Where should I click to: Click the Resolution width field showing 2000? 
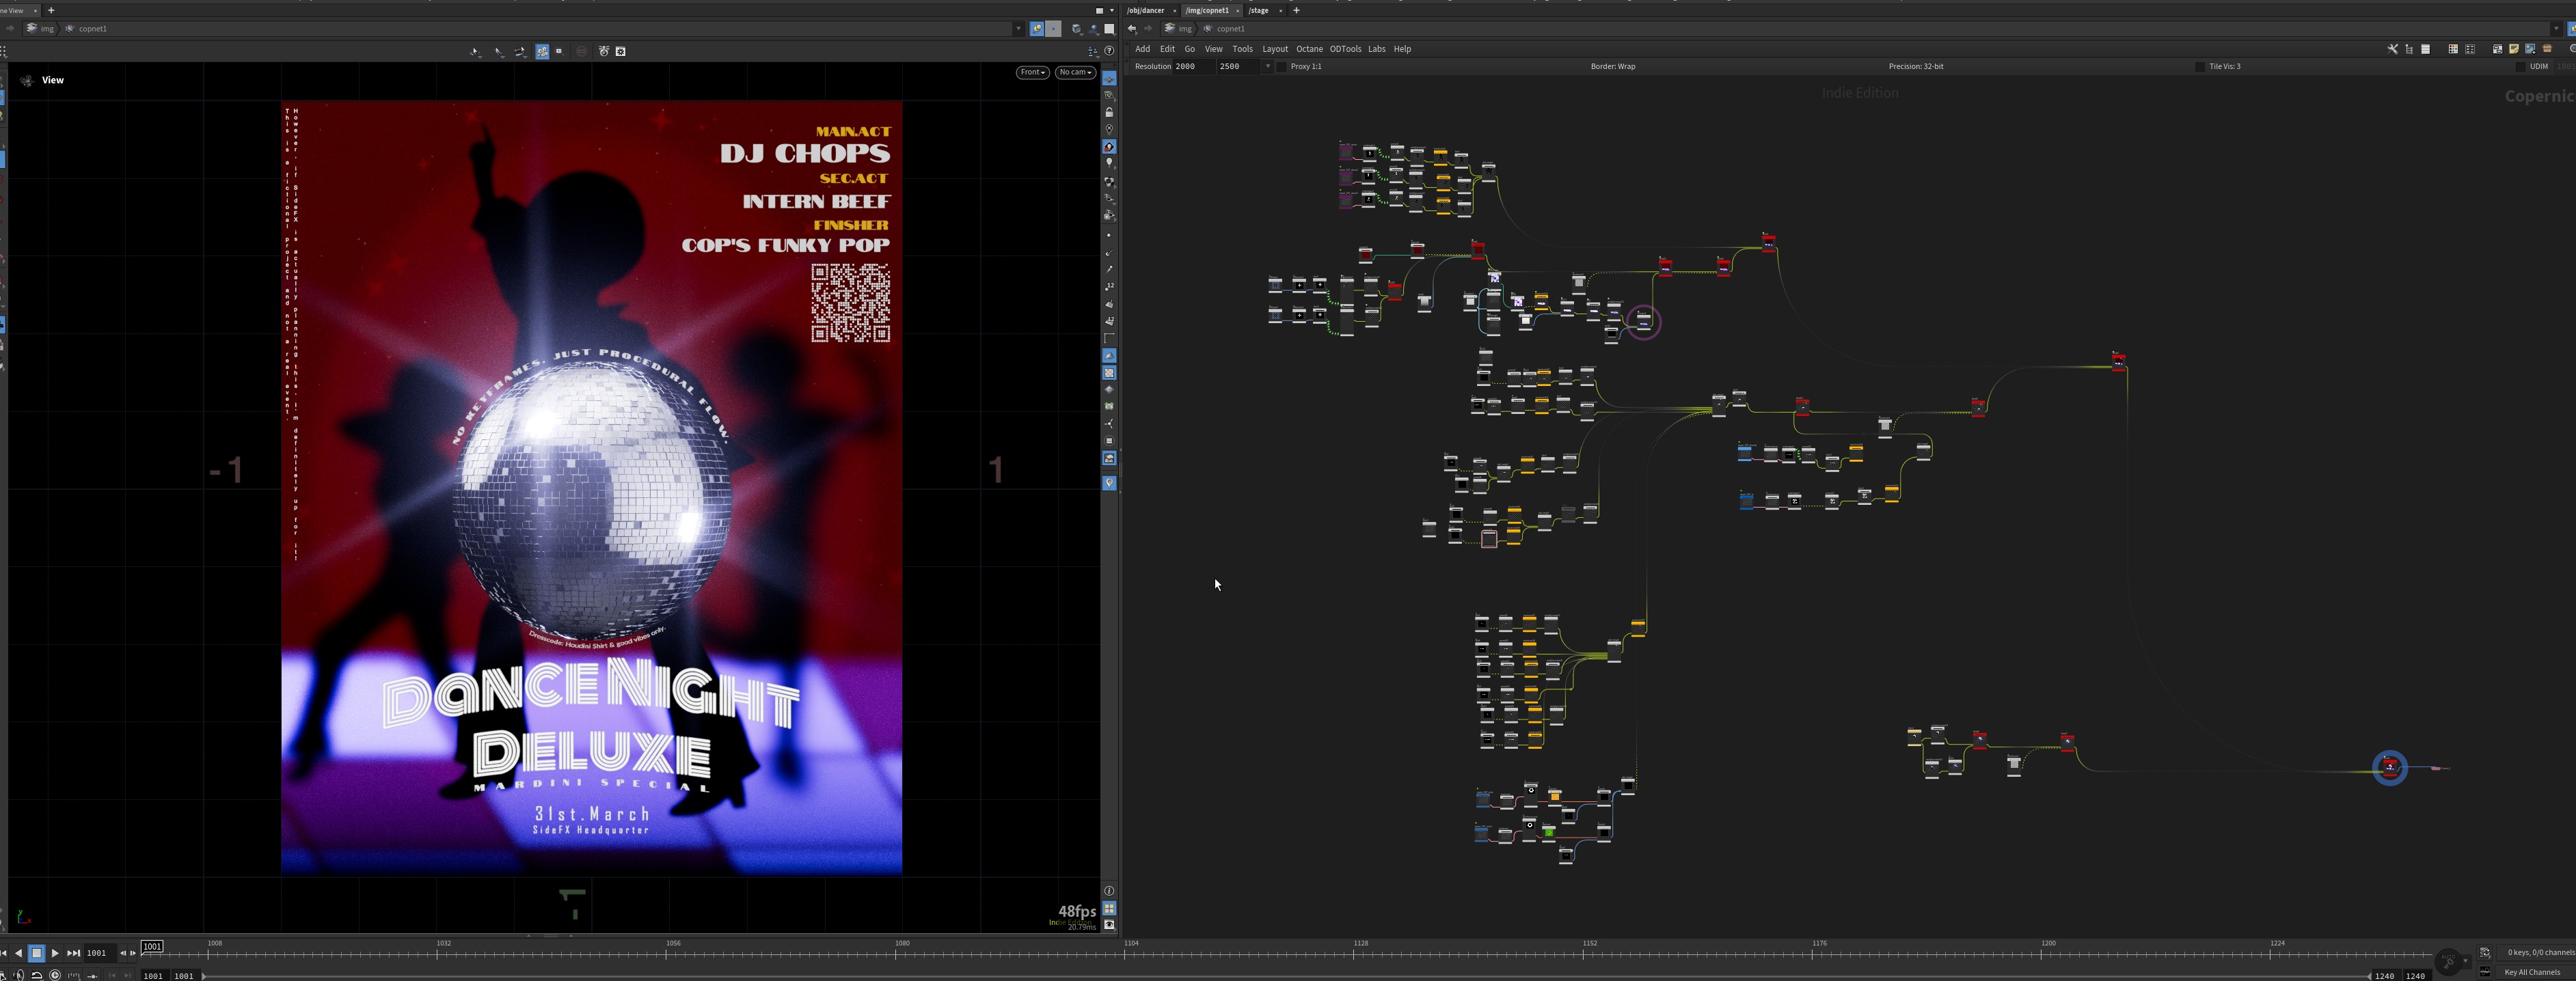pos(1193,66)
